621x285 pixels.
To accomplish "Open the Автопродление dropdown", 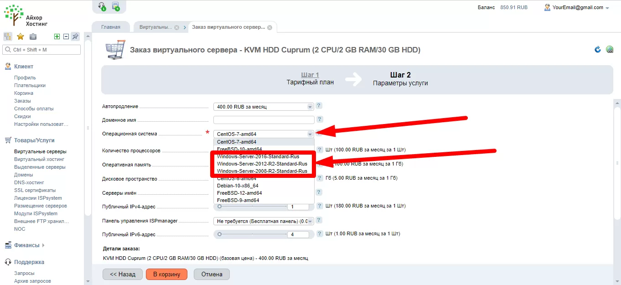I will tap(264, 107).
